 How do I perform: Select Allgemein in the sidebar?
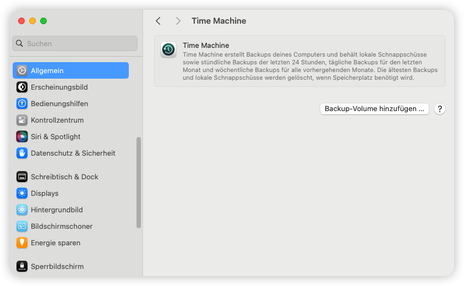pos(70,70)
